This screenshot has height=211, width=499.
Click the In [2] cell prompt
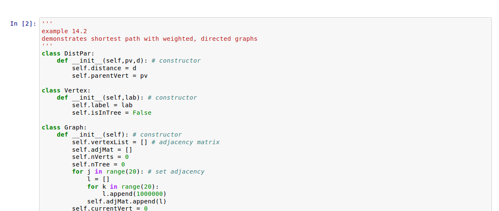click(23, 24)
